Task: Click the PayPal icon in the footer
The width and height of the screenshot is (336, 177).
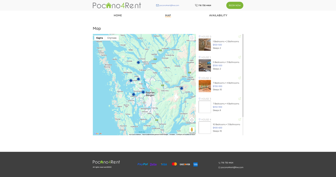Action: tap(142, 164)
